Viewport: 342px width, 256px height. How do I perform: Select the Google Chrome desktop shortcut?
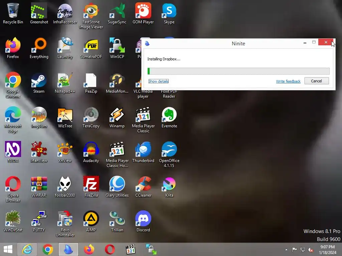pos(13,85)
